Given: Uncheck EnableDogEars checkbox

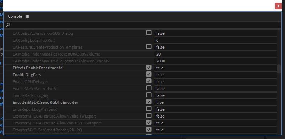Looking at the screenshot, I should coord(149,74).
